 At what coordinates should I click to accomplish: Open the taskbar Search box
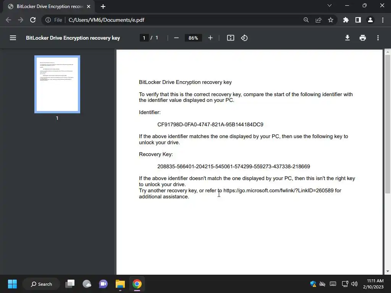pos(41,284)
